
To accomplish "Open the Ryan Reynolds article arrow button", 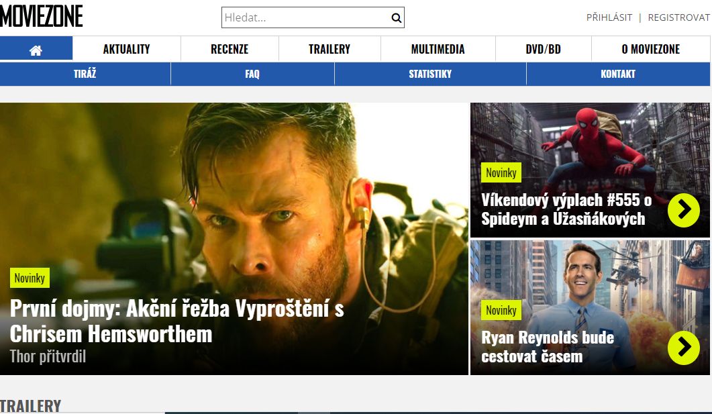I will [683, 348].
